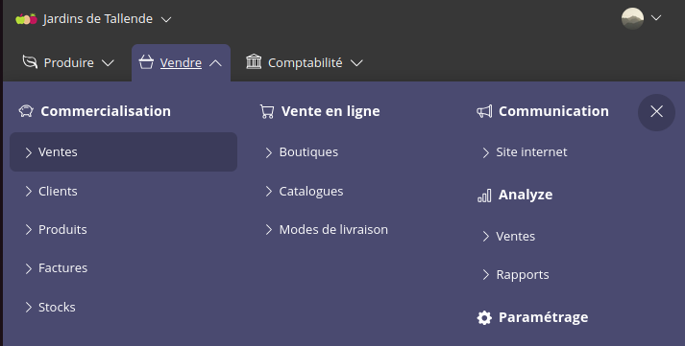685x346 pixels.
Task: Expand the Produire menu chevron
Action: tap(108, 63)
